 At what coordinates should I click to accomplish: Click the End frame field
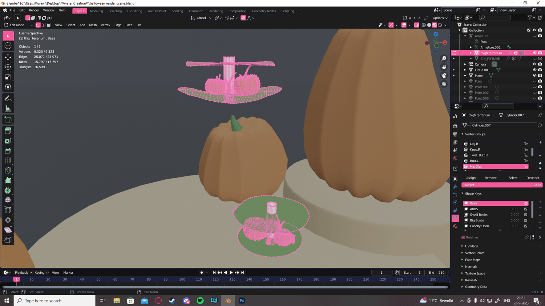436,273
